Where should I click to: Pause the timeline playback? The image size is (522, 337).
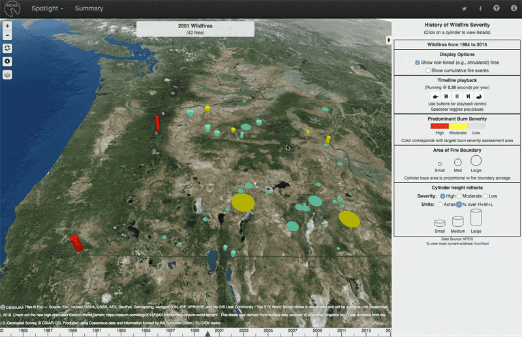point(457,96)
